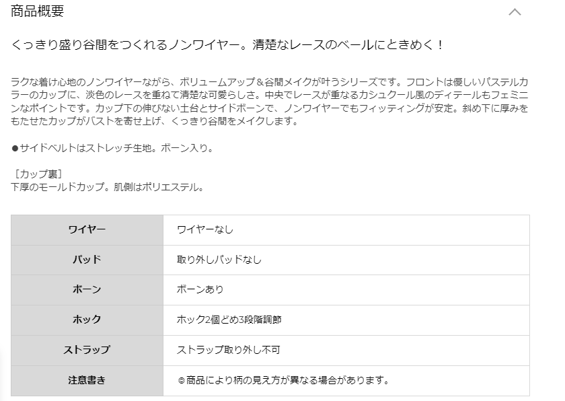565x401 pixels.
Task: Click the bullet dot before サイドベルト
Action: (x=15, y=148)
